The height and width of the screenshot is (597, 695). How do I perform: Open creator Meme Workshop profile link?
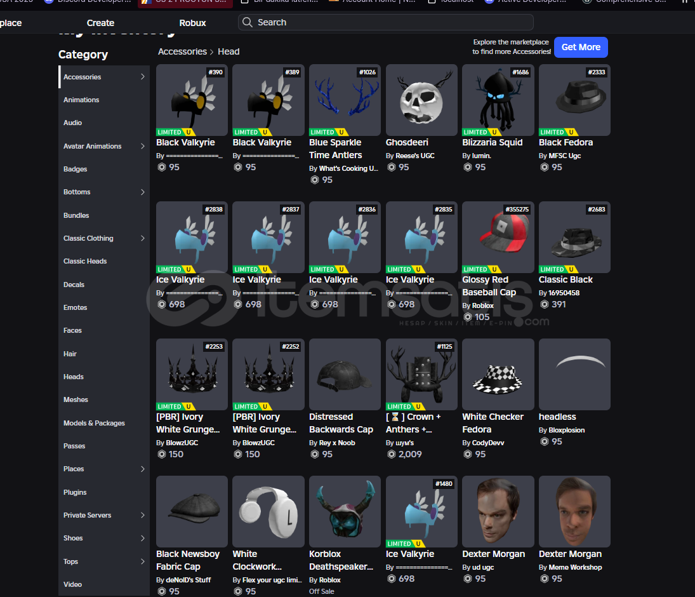click(x=575, y=567)
